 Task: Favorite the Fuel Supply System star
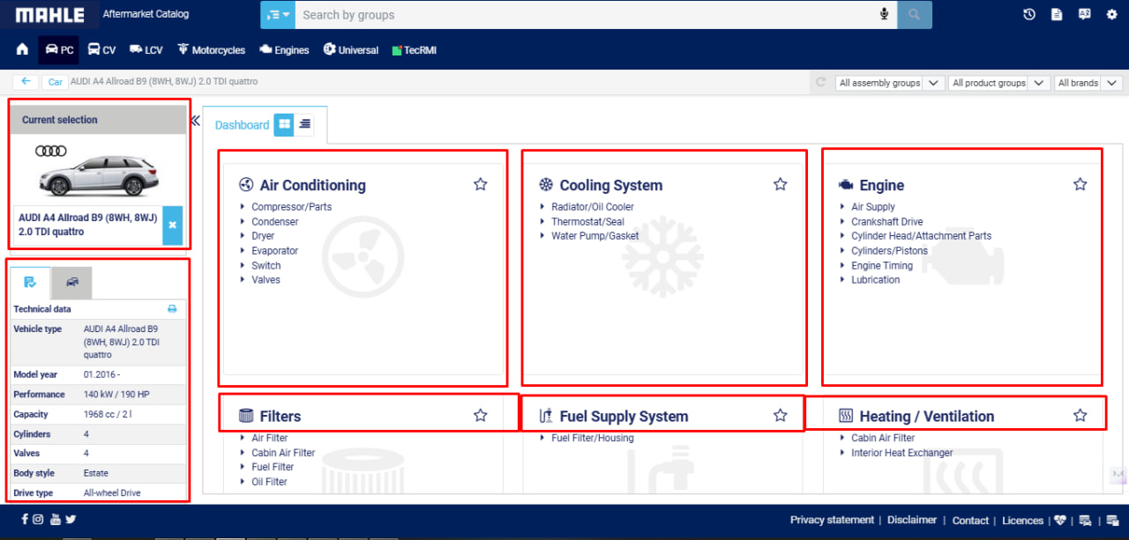[781, 415]
